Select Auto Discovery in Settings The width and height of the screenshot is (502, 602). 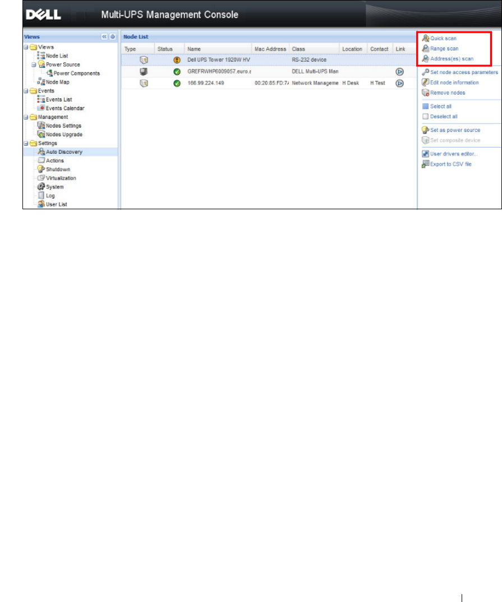tap(64, 152)
